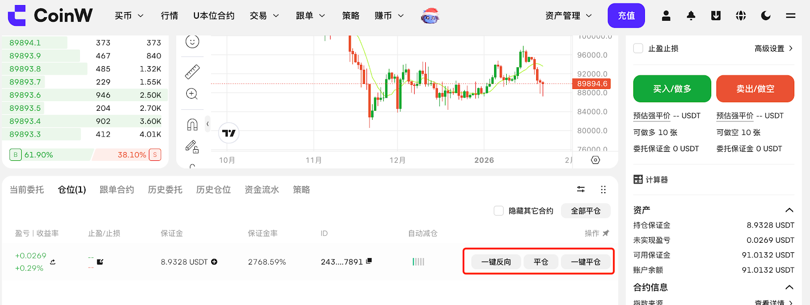Click the magnet tool on chart

(192, 124)
